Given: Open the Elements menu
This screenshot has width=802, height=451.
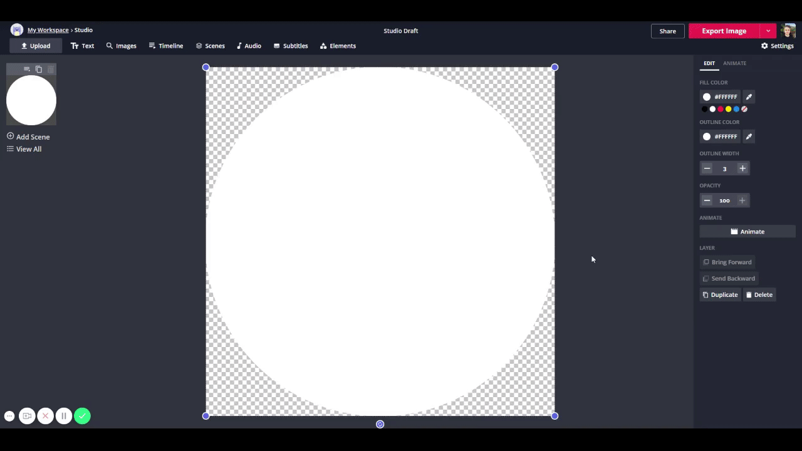Looking at the screenshot, I should click(x=338, y=46).
